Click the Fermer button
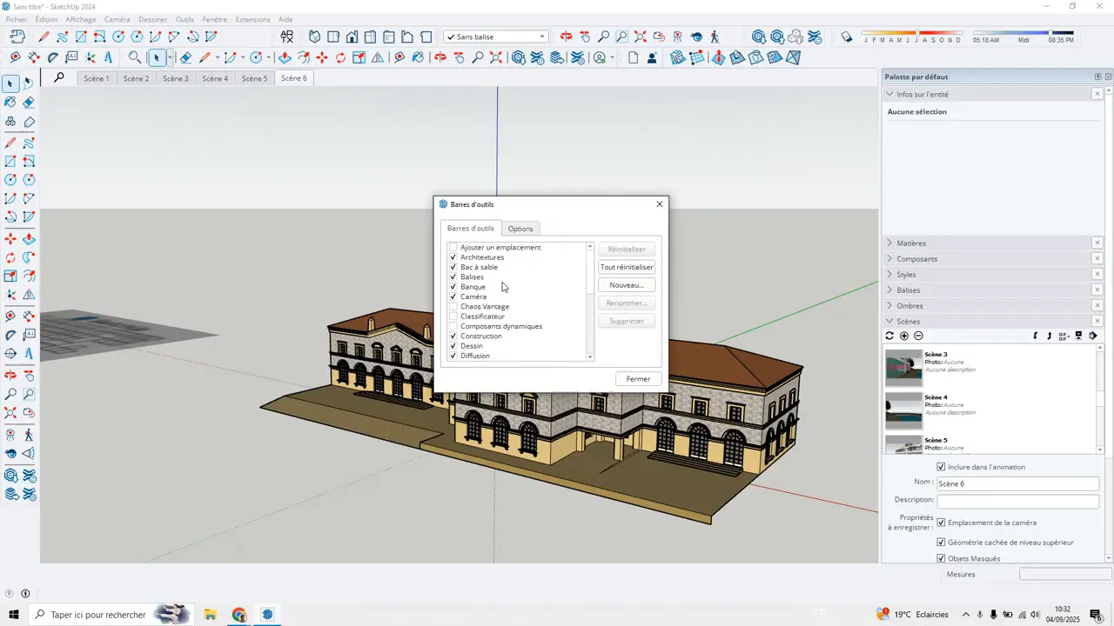The image size is (1114, 626). coord(638,378)
